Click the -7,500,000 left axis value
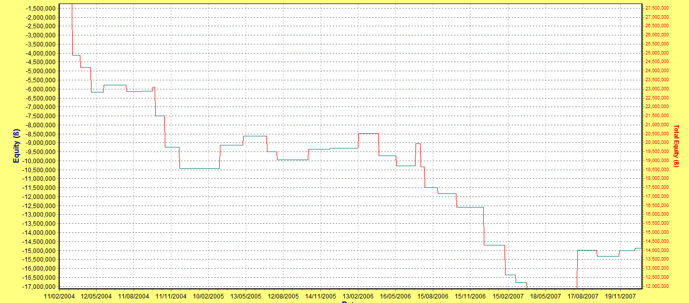The image size is (689, 303). [41, 116]
